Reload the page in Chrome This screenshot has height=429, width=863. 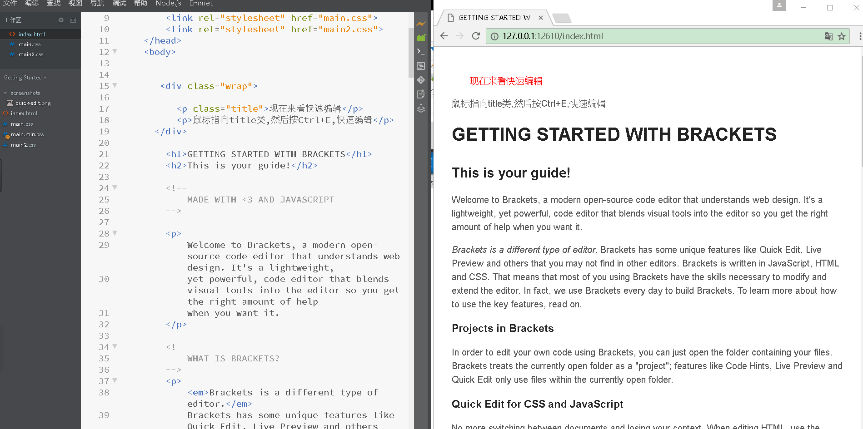(476, 36)
